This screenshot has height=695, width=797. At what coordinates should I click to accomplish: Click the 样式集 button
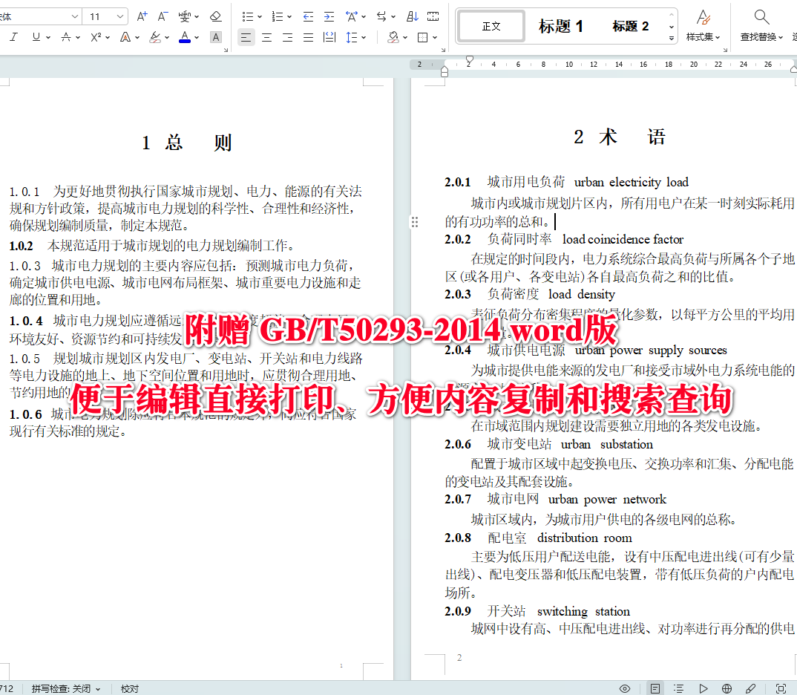[703, 26]
